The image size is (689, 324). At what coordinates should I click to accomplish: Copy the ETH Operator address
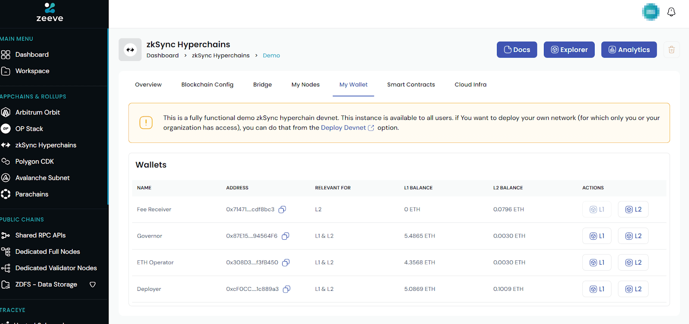point(286,262)
